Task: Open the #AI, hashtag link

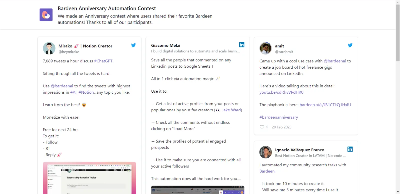Action: 74,92
